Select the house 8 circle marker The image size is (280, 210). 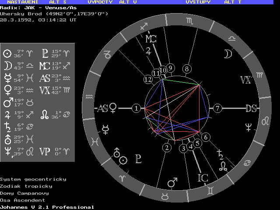coord(187,69)
